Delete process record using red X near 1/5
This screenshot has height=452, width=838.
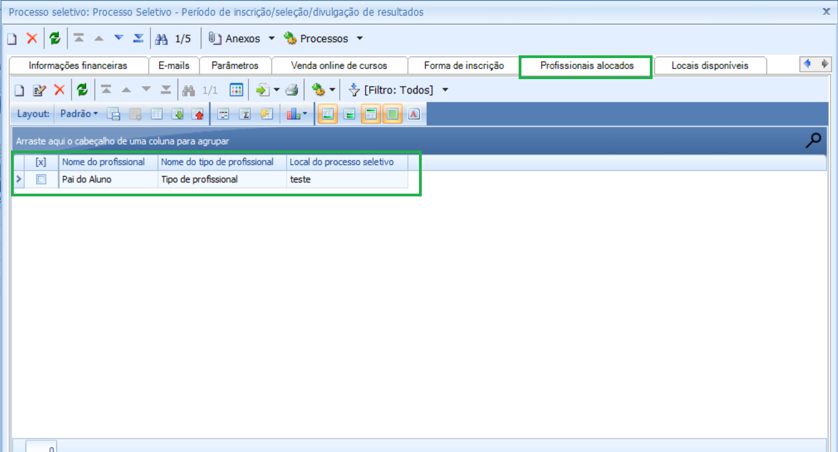(x=32, y=38)
